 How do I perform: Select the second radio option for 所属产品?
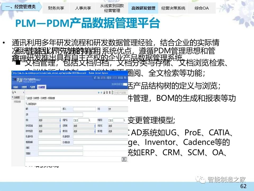[77, 120]
